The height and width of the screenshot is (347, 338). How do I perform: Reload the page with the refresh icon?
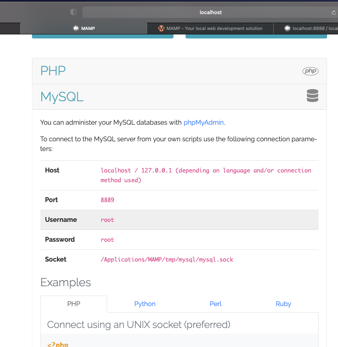[334, 13]
